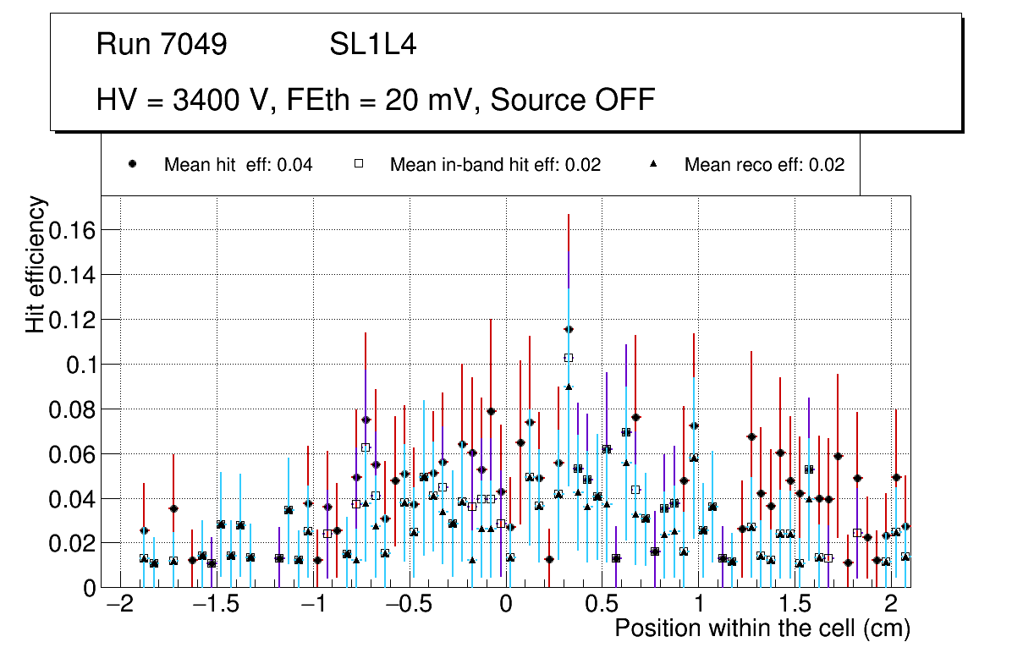The height and width of the screenshot is (653, 1012).
Task: Click the leftmost filled circle data point
Action: click(144, 530)
